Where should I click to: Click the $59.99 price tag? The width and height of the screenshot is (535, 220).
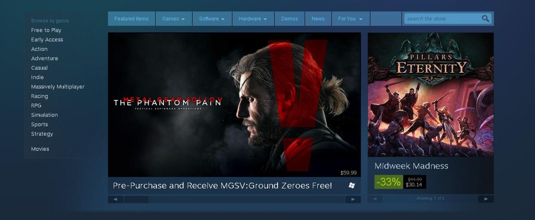coord(349,172)
